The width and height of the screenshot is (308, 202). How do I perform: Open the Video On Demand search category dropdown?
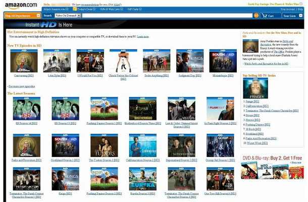coord(68,15)
